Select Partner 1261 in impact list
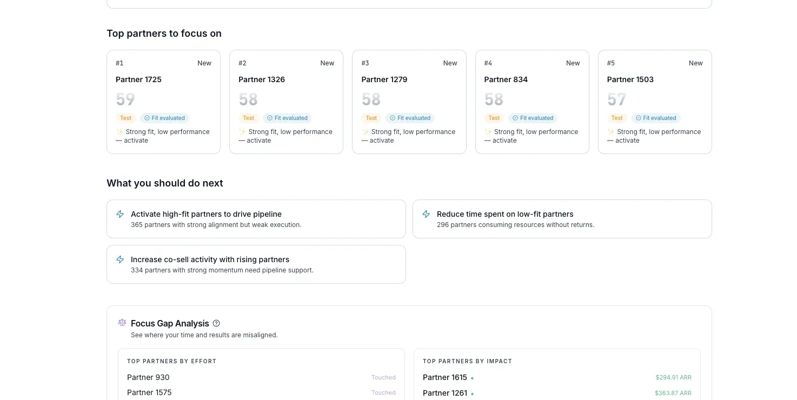Viewport: 797px width, 400px height. pos(445,393)
